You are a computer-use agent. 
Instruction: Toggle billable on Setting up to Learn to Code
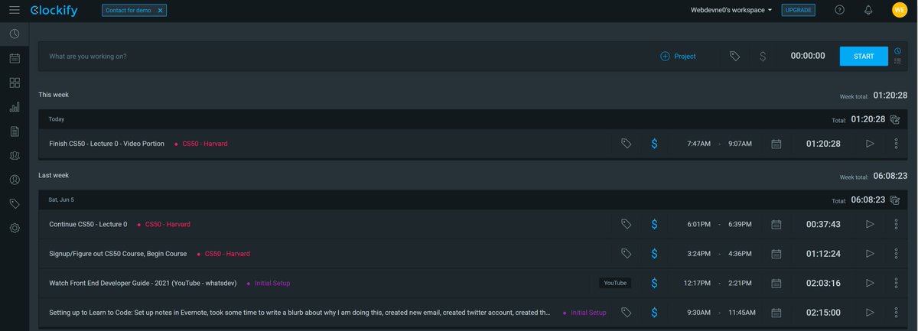pyautogui.click(x=654, y=312)
